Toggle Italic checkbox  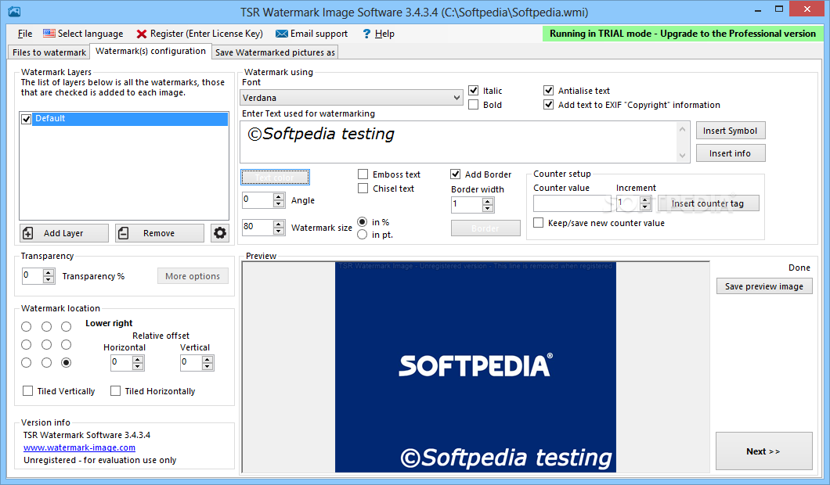tap(473, 91)
